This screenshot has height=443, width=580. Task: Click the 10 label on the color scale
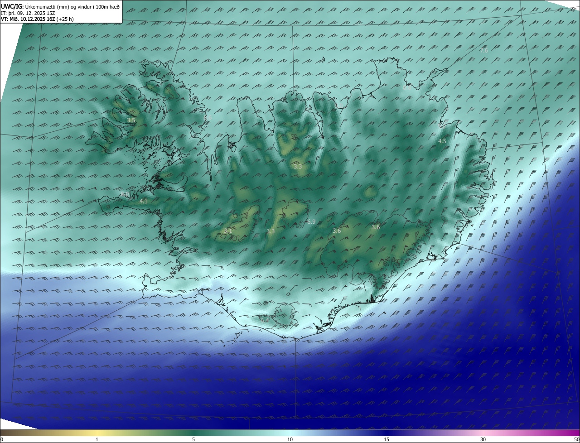click(290, 439)
